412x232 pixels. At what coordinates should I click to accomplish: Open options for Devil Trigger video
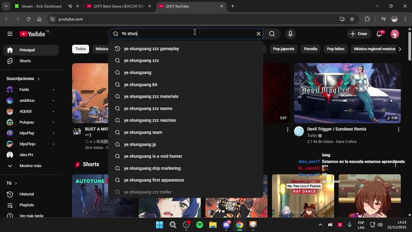point(398,130)
